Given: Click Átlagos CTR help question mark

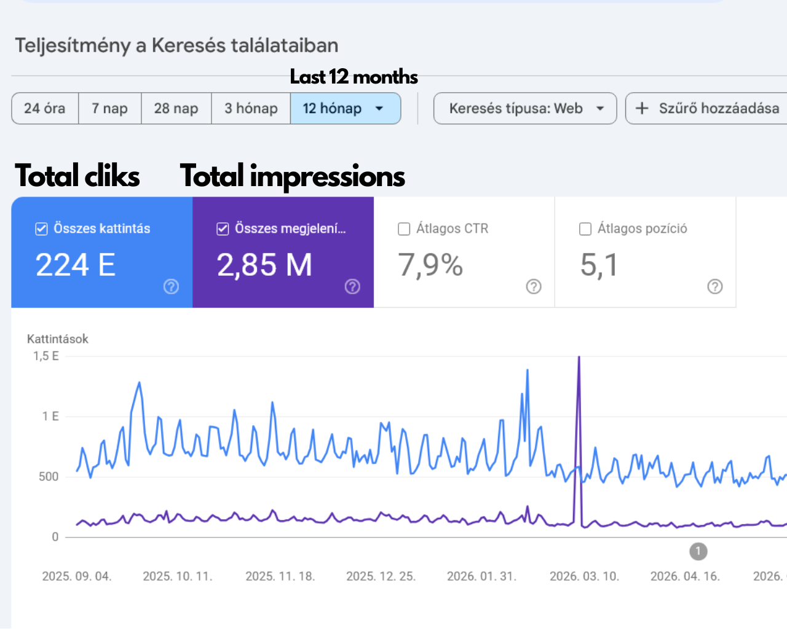Looking at the screenshot, I should pyautogui.click(x=534, y=287).
